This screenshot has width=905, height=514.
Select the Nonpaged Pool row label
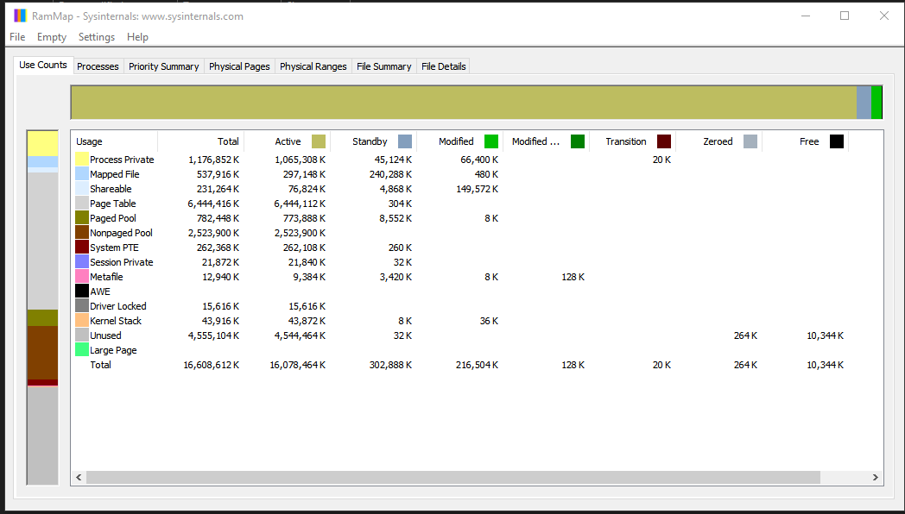[x=121, y=233]
